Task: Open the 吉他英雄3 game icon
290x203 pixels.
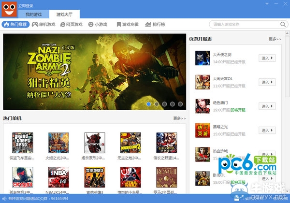Action: click(95, 177)
